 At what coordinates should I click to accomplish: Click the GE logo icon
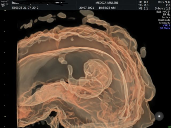tap(3, 5)
